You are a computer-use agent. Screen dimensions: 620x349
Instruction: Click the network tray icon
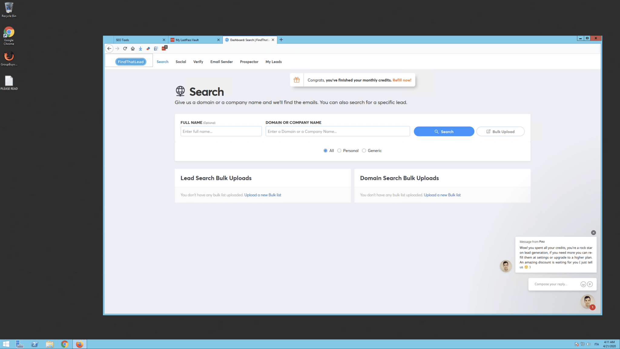click(582, 344)
